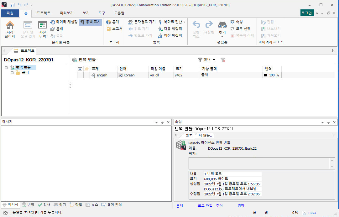This screenshot has height=217, width=339.
Task: Click 영구적 삭제 permanent delete
Action: click(242, 36)
